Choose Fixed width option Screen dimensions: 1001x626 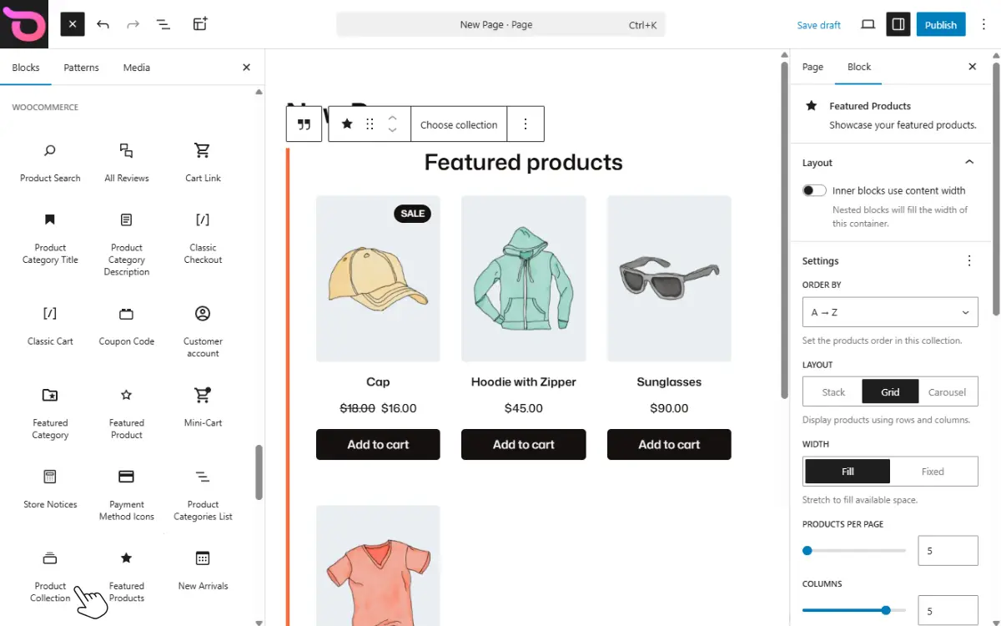[933, 472]
